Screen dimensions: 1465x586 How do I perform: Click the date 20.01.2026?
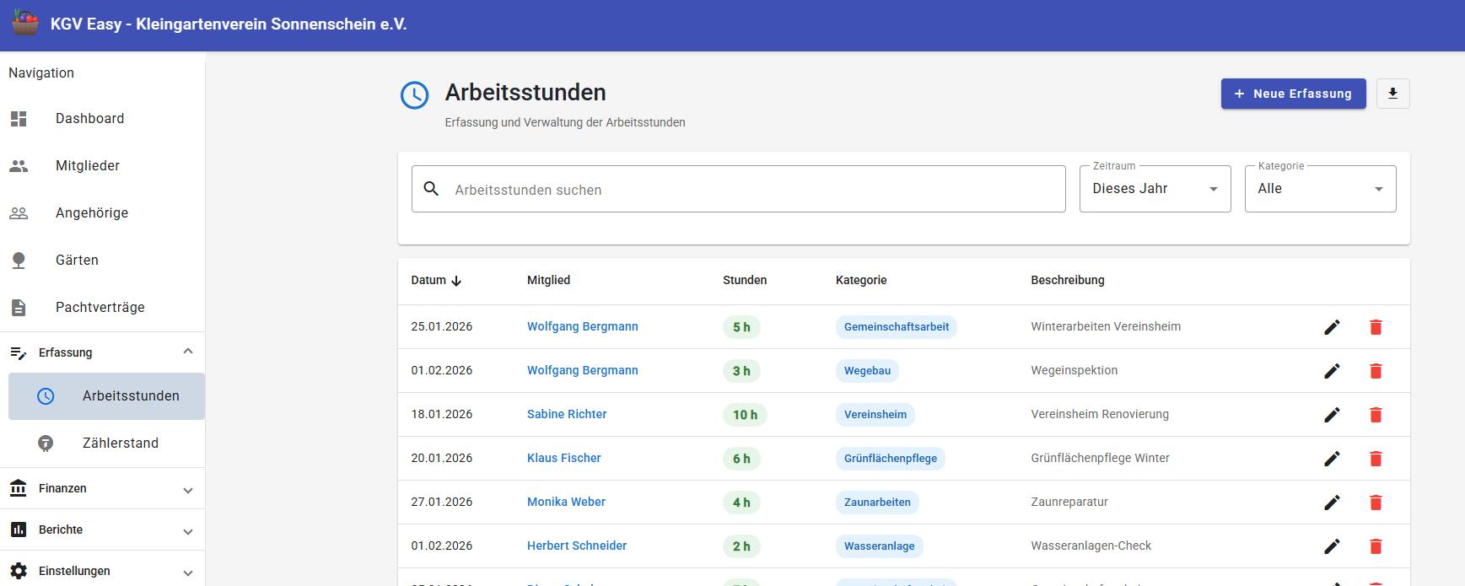tap(441, 458)
